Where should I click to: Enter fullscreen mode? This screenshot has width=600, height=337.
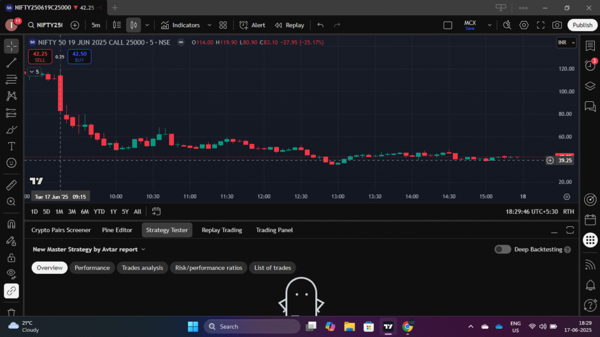click(541, 25)
